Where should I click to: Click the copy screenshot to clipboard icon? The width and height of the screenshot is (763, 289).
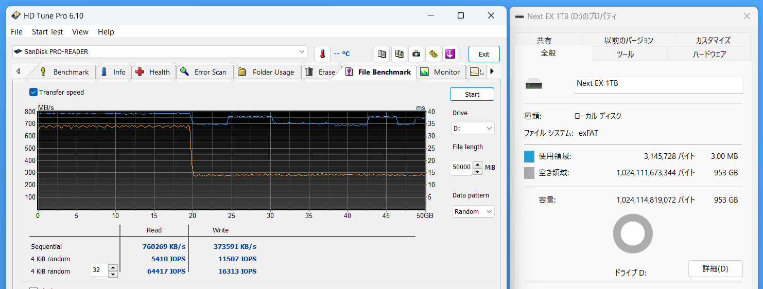[399, 54]
